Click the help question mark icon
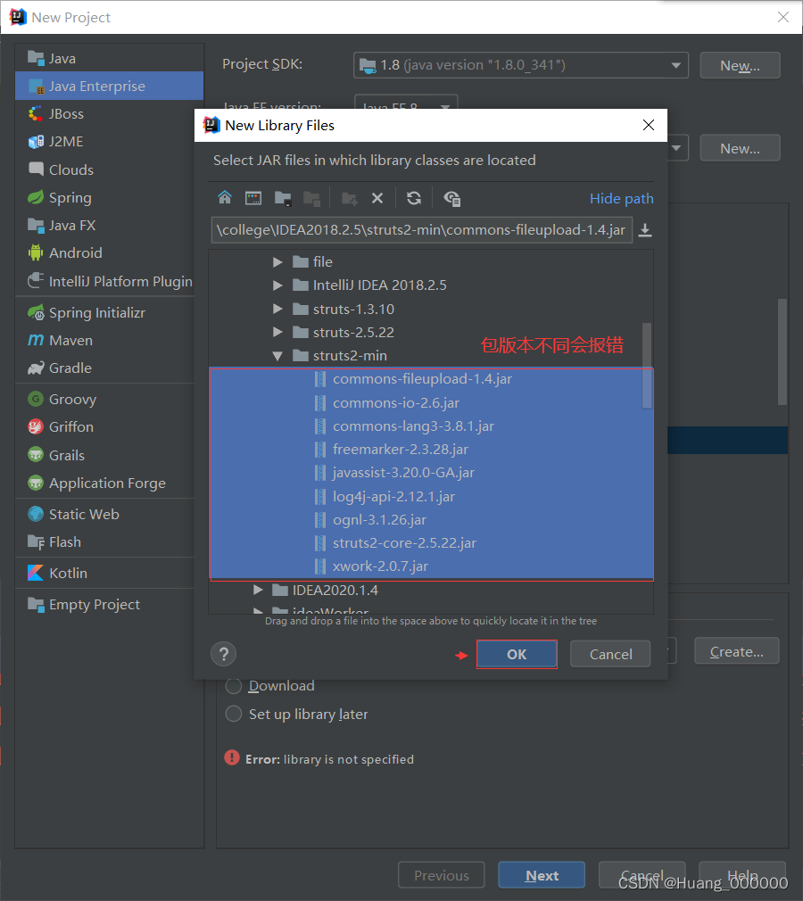 pos(224,654)
